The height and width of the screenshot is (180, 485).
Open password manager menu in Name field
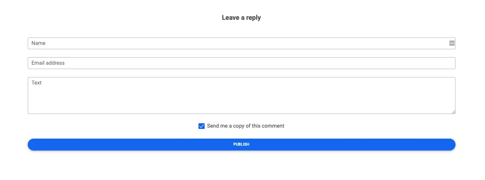[452, 43]
